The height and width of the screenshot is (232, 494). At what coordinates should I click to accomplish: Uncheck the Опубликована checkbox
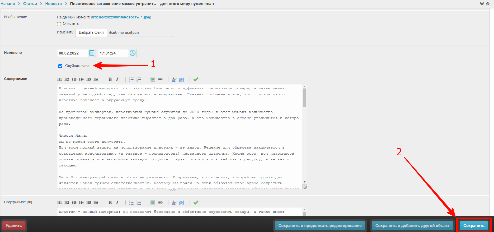click(x=60, y=66)
